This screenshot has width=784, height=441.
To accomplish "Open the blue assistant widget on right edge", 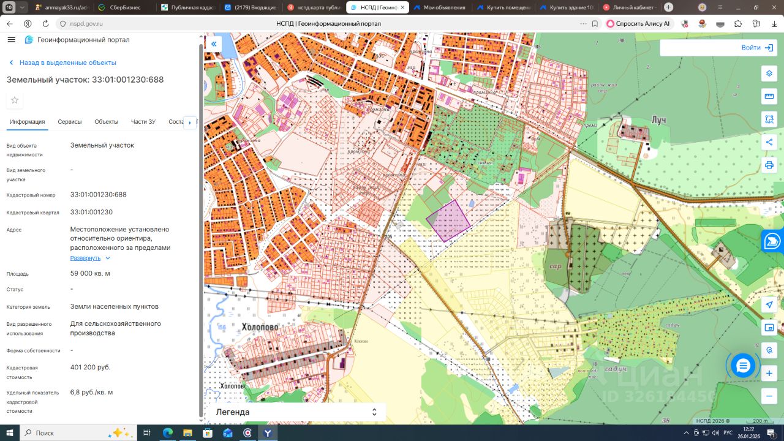I will coord(772,241).
